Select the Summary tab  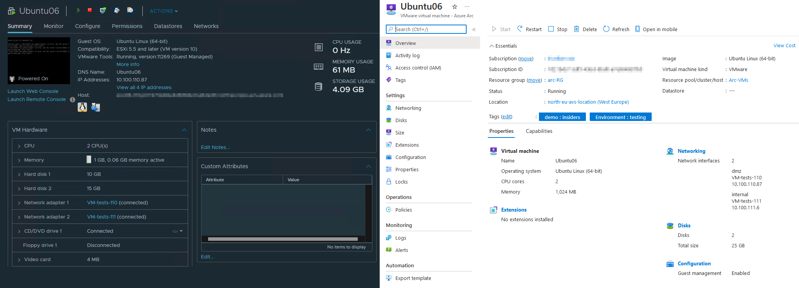(20, 26)
